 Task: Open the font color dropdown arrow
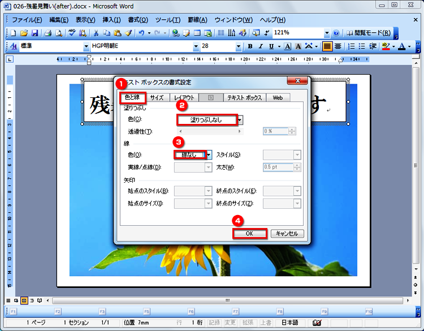click(x=409, y=46)
